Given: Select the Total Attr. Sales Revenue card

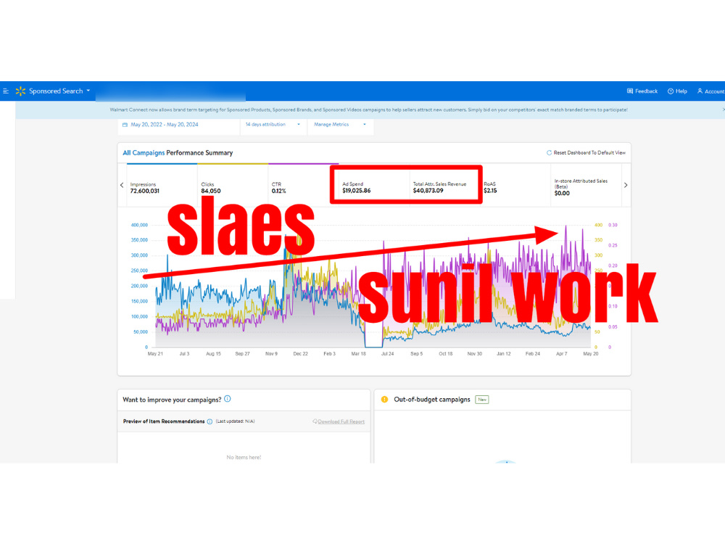Looking at the screenshot, I should [x=444, y=185].
